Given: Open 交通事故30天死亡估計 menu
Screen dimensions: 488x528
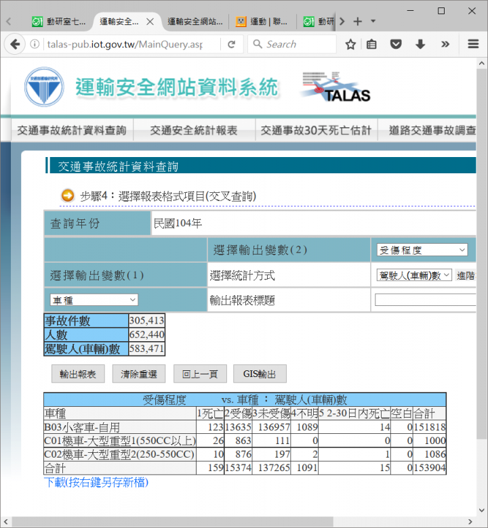Looking at the screenshot, I should [316, 130].
